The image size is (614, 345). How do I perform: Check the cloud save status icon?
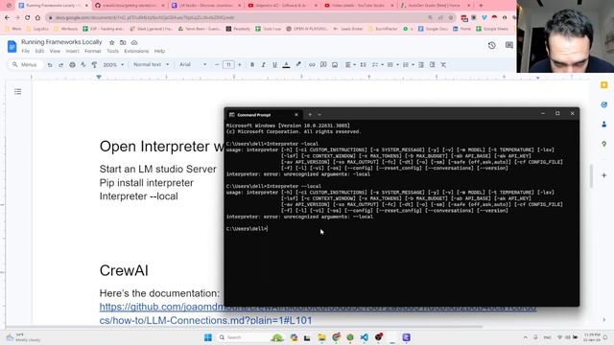134,42
